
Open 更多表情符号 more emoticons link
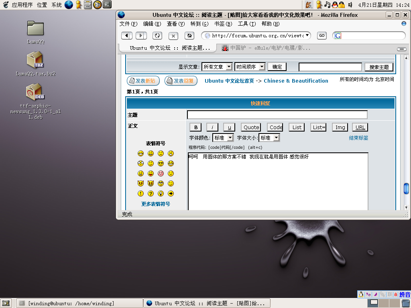coord(155,204)
